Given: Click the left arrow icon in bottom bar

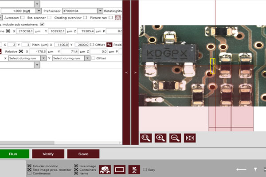Looking at the screenshot, I should pyautogui.click(x=241, y=169).
